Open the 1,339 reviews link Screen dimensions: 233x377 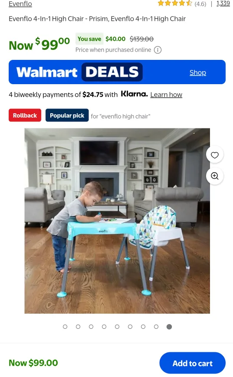pyautogui.click(x=223, y=3)
